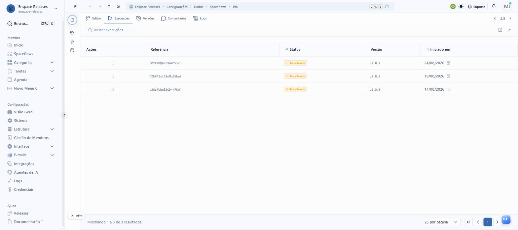Expand the Estrutura section
The image size is (518, 230).
52,129
